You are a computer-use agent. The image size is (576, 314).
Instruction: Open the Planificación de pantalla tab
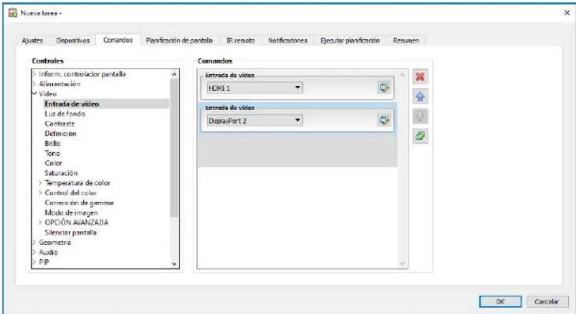179,40
